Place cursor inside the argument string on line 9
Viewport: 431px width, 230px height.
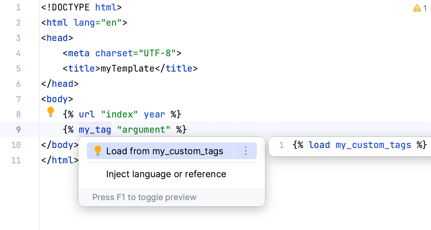click(x=143, y=130)
